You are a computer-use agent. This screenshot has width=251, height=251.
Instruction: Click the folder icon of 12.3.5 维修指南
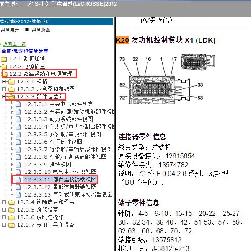click(x=11, y=210)
